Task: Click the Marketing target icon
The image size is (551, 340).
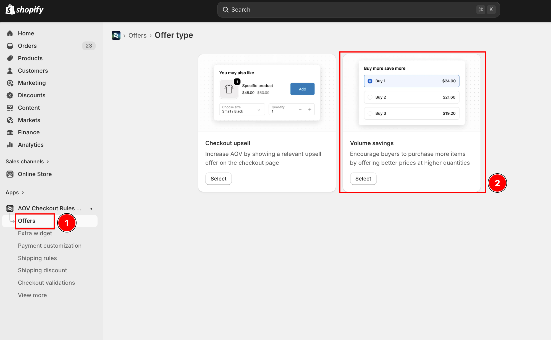Action: coord(10,83)
